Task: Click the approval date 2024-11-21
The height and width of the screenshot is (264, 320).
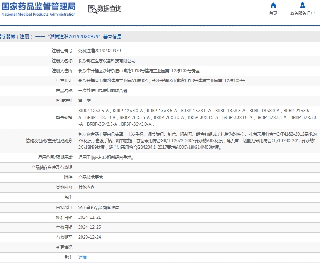Action: [90, 217]
